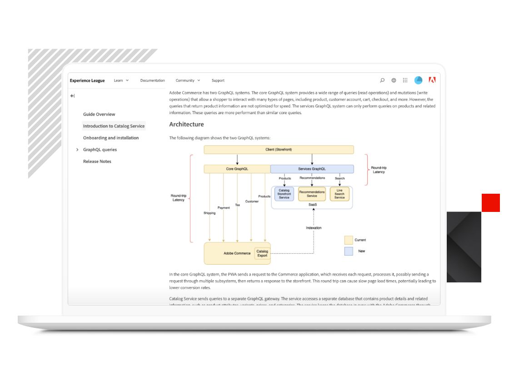Click the Current legend label
The image size is (509, 382).
360,240
